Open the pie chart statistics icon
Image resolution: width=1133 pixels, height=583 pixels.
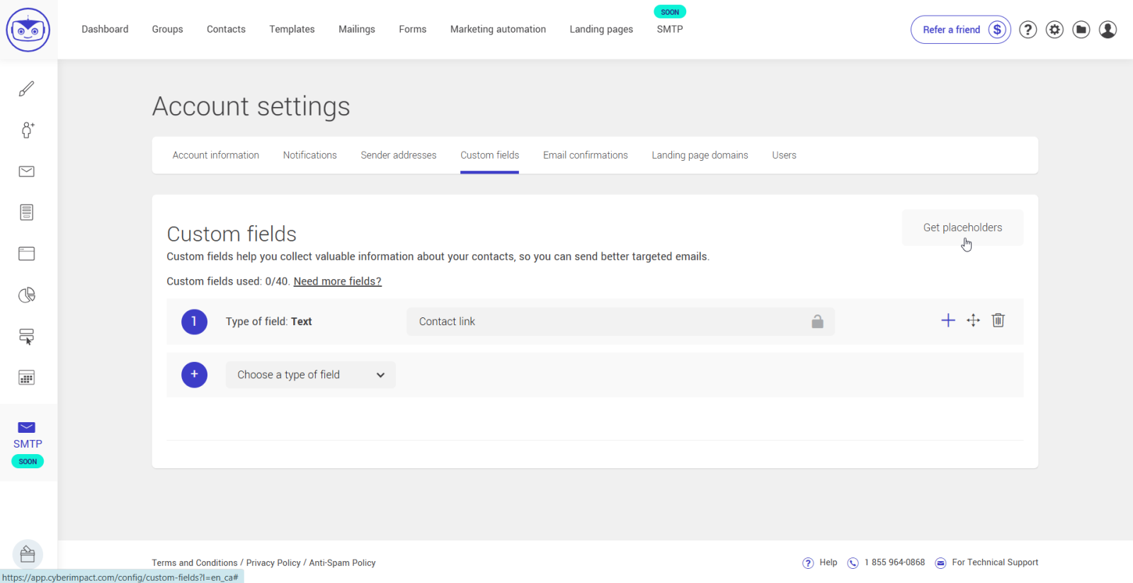pos(27,295)
